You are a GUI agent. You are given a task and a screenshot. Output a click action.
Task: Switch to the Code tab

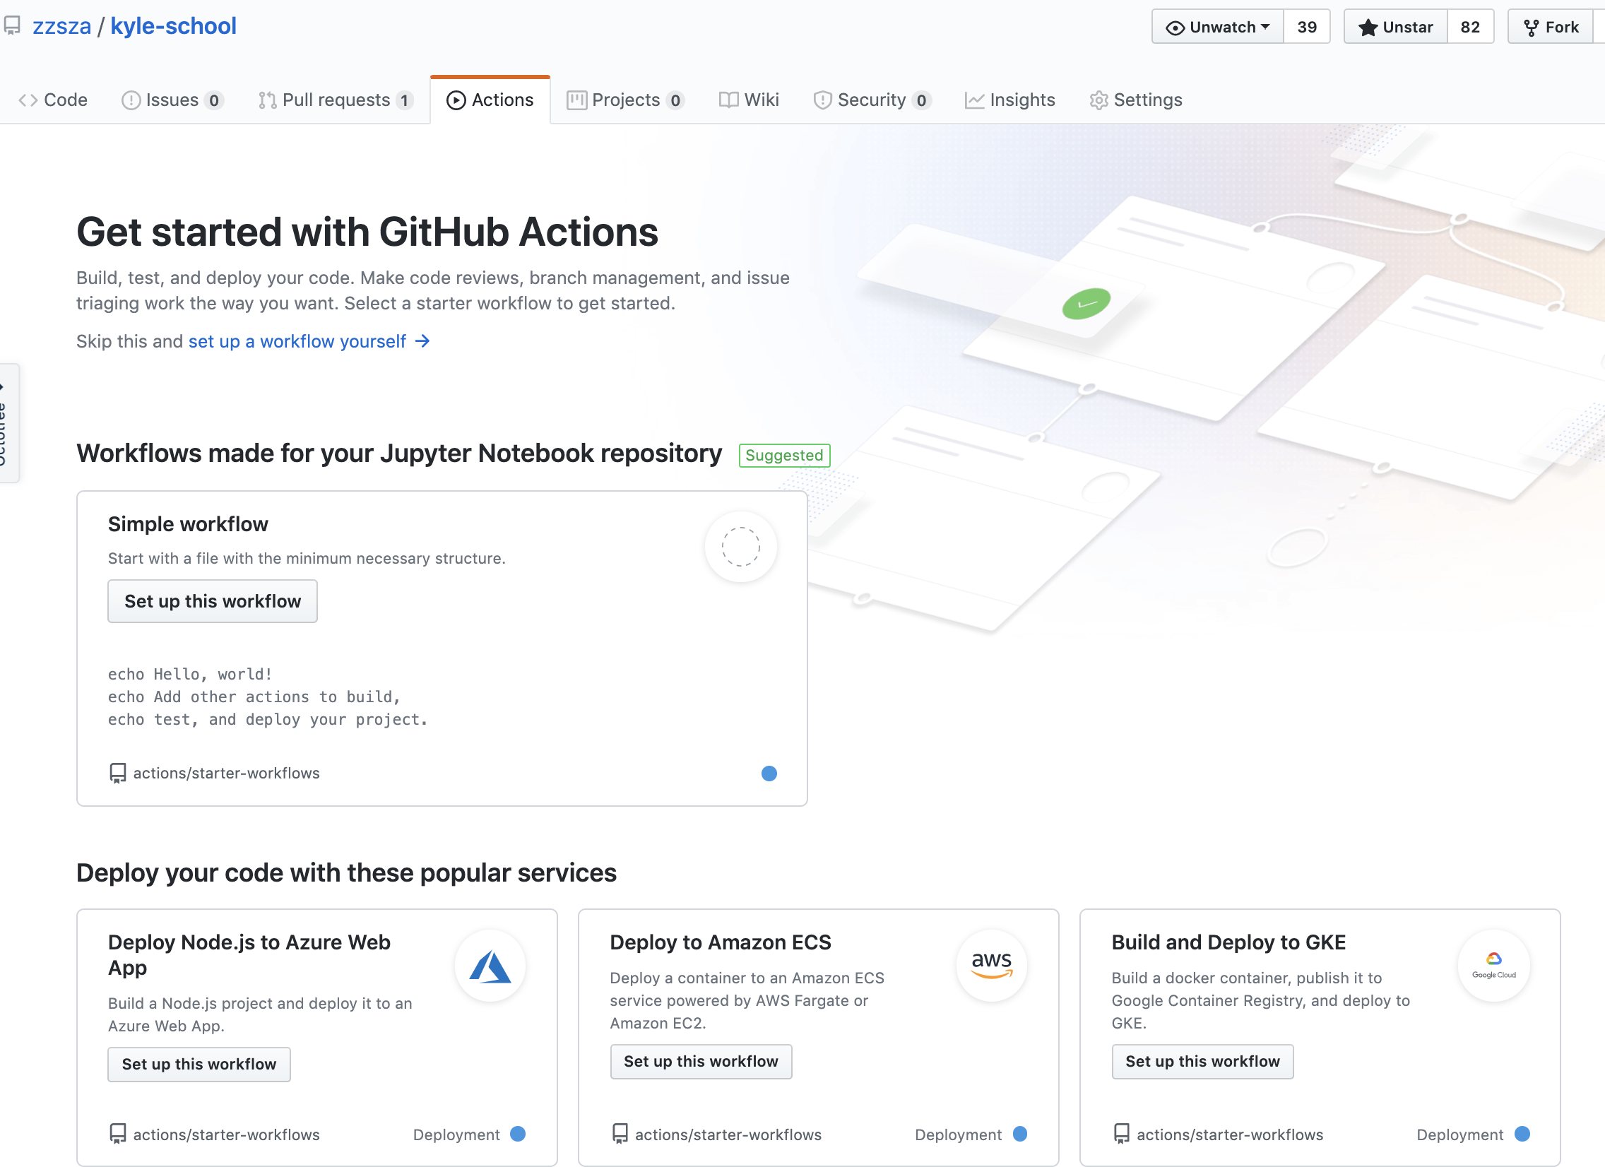pyautogui.click(x=53, y=100)
